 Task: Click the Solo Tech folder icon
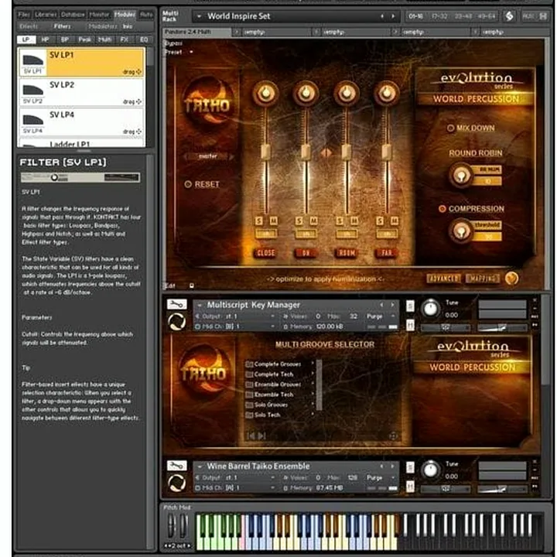(249, 415)
